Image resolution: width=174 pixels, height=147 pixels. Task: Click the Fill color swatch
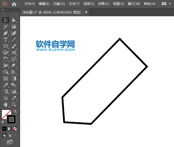coord(6,115)
